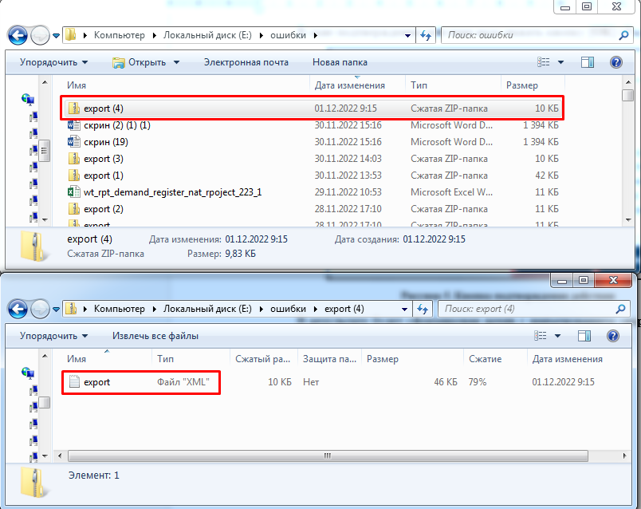
Task: Open the dropdown arrow next to Открыть
Action: (176, 62)
